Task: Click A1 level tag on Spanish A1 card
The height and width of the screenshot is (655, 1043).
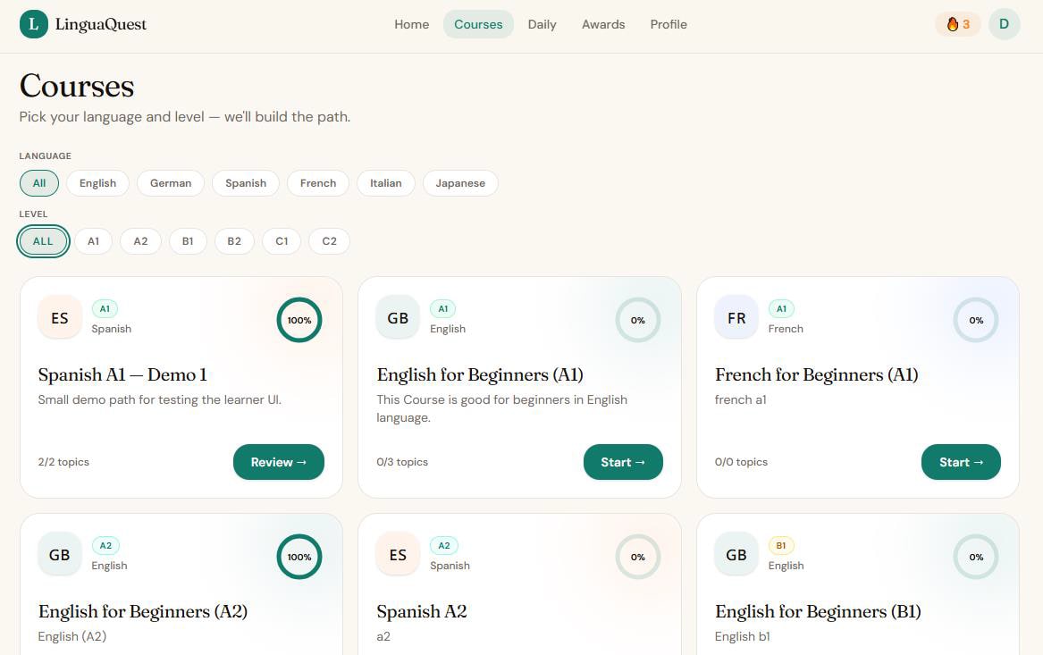Action: click(105, 308)
